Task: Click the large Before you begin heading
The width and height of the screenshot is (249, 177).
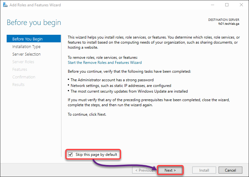Action: click(x=34, y=22)
